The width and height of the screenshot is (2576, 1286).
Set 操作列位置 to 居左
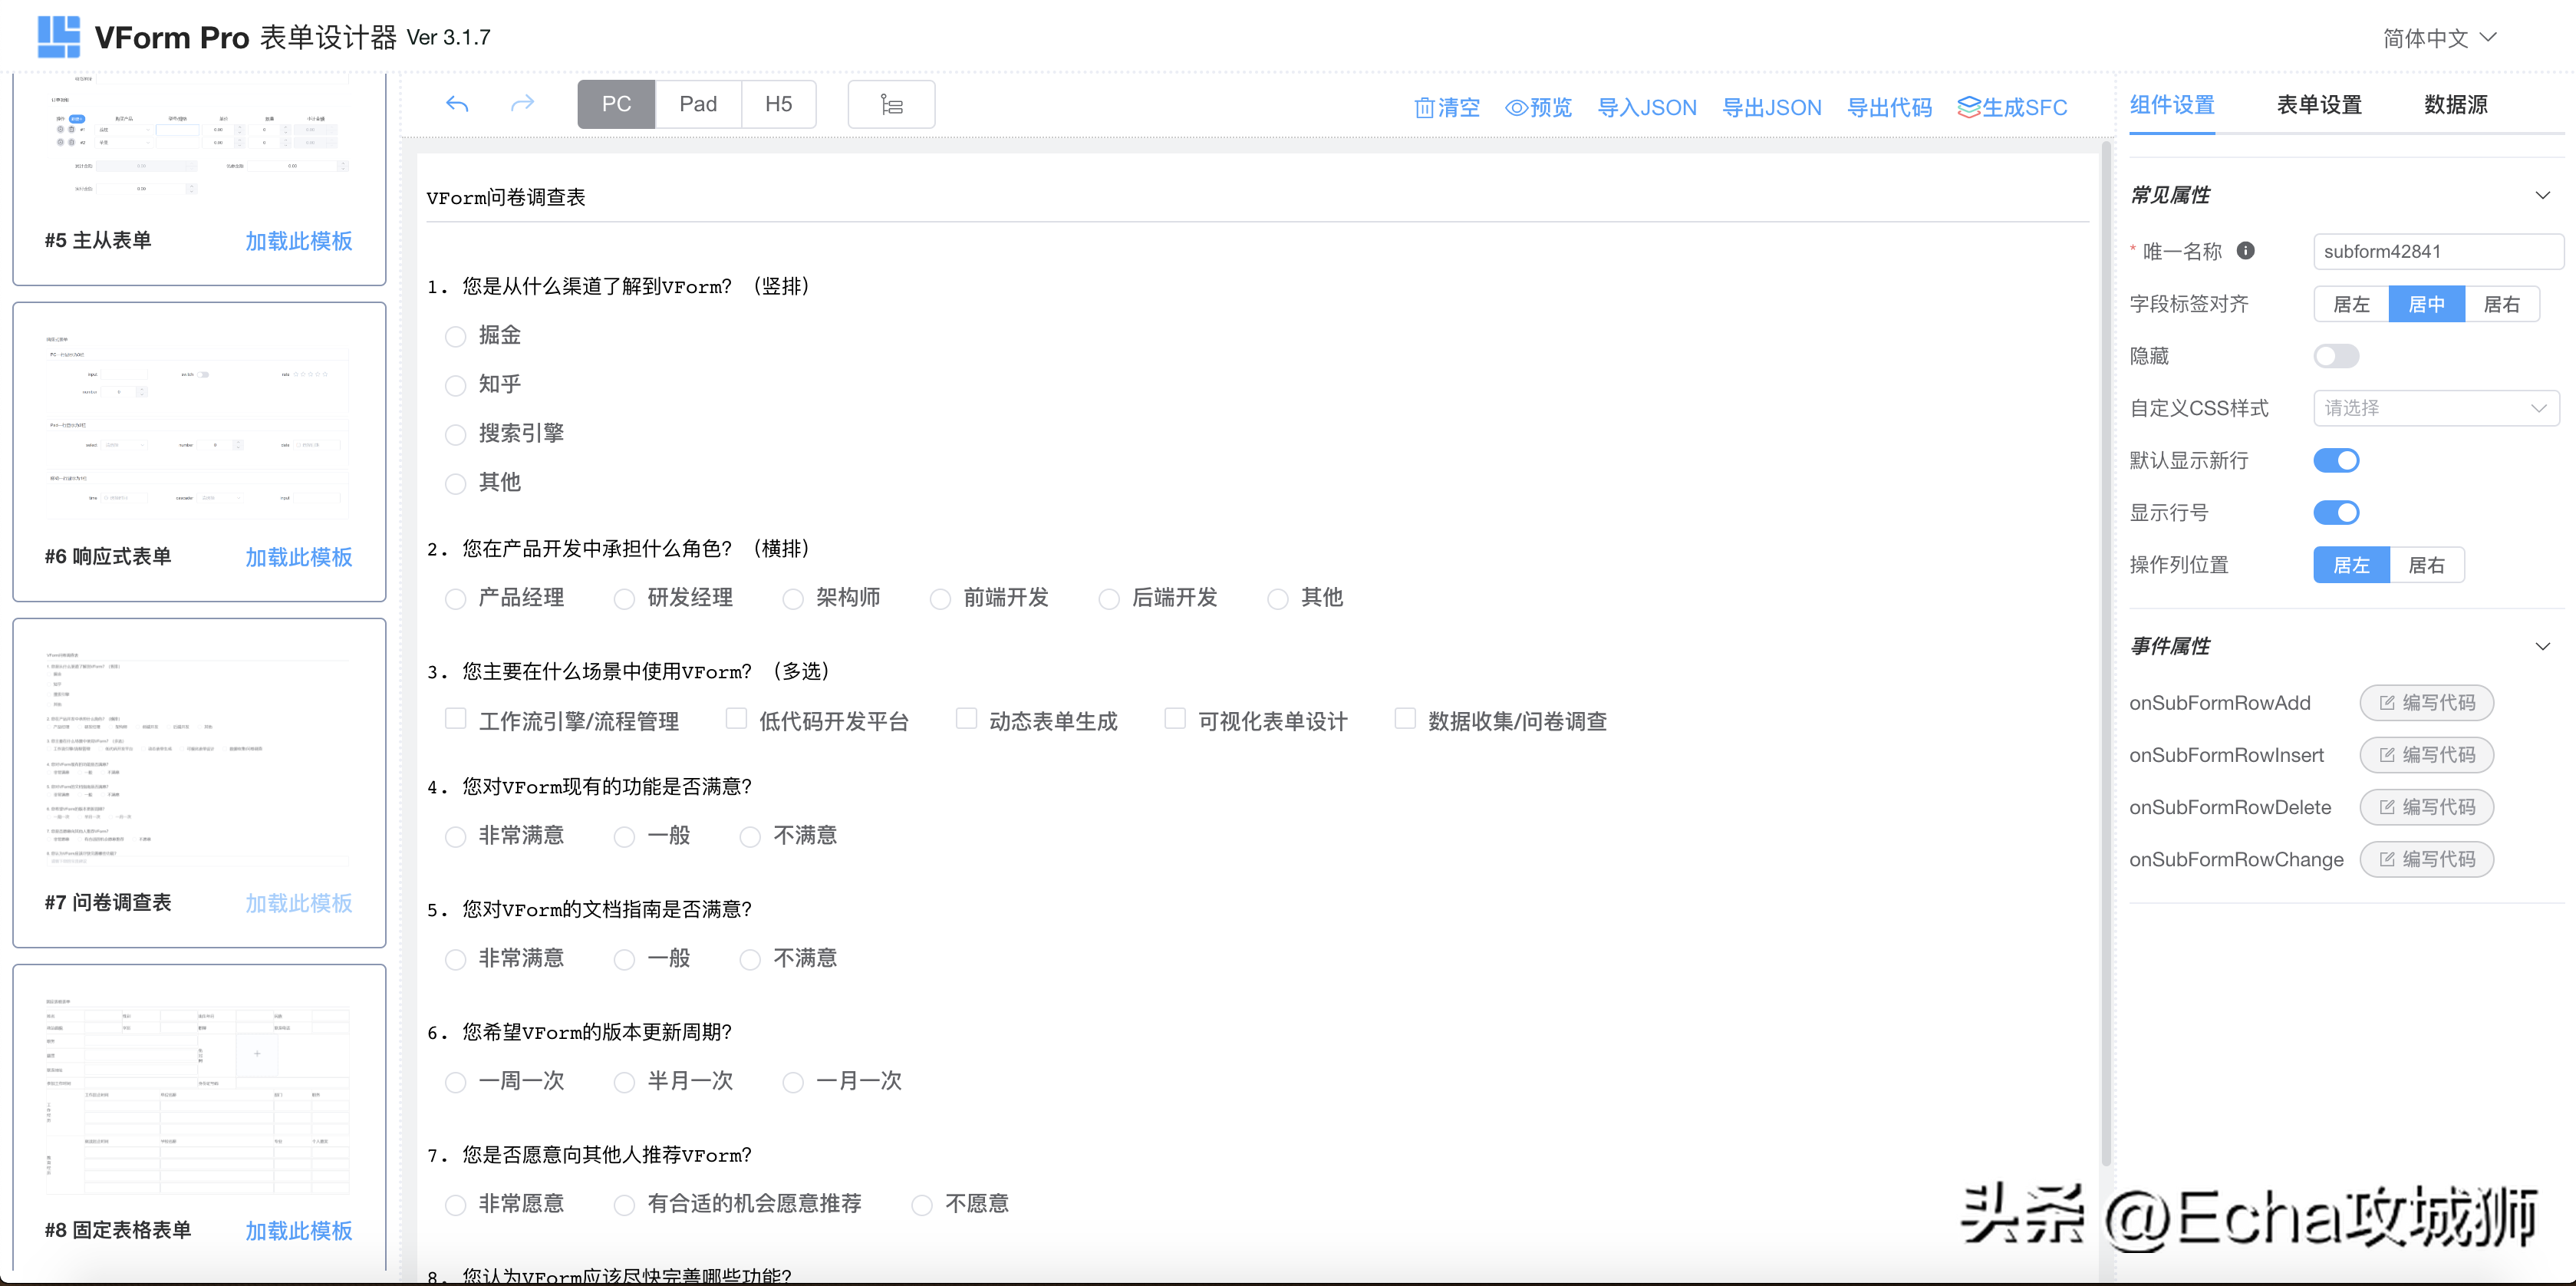coord(2351,565)
